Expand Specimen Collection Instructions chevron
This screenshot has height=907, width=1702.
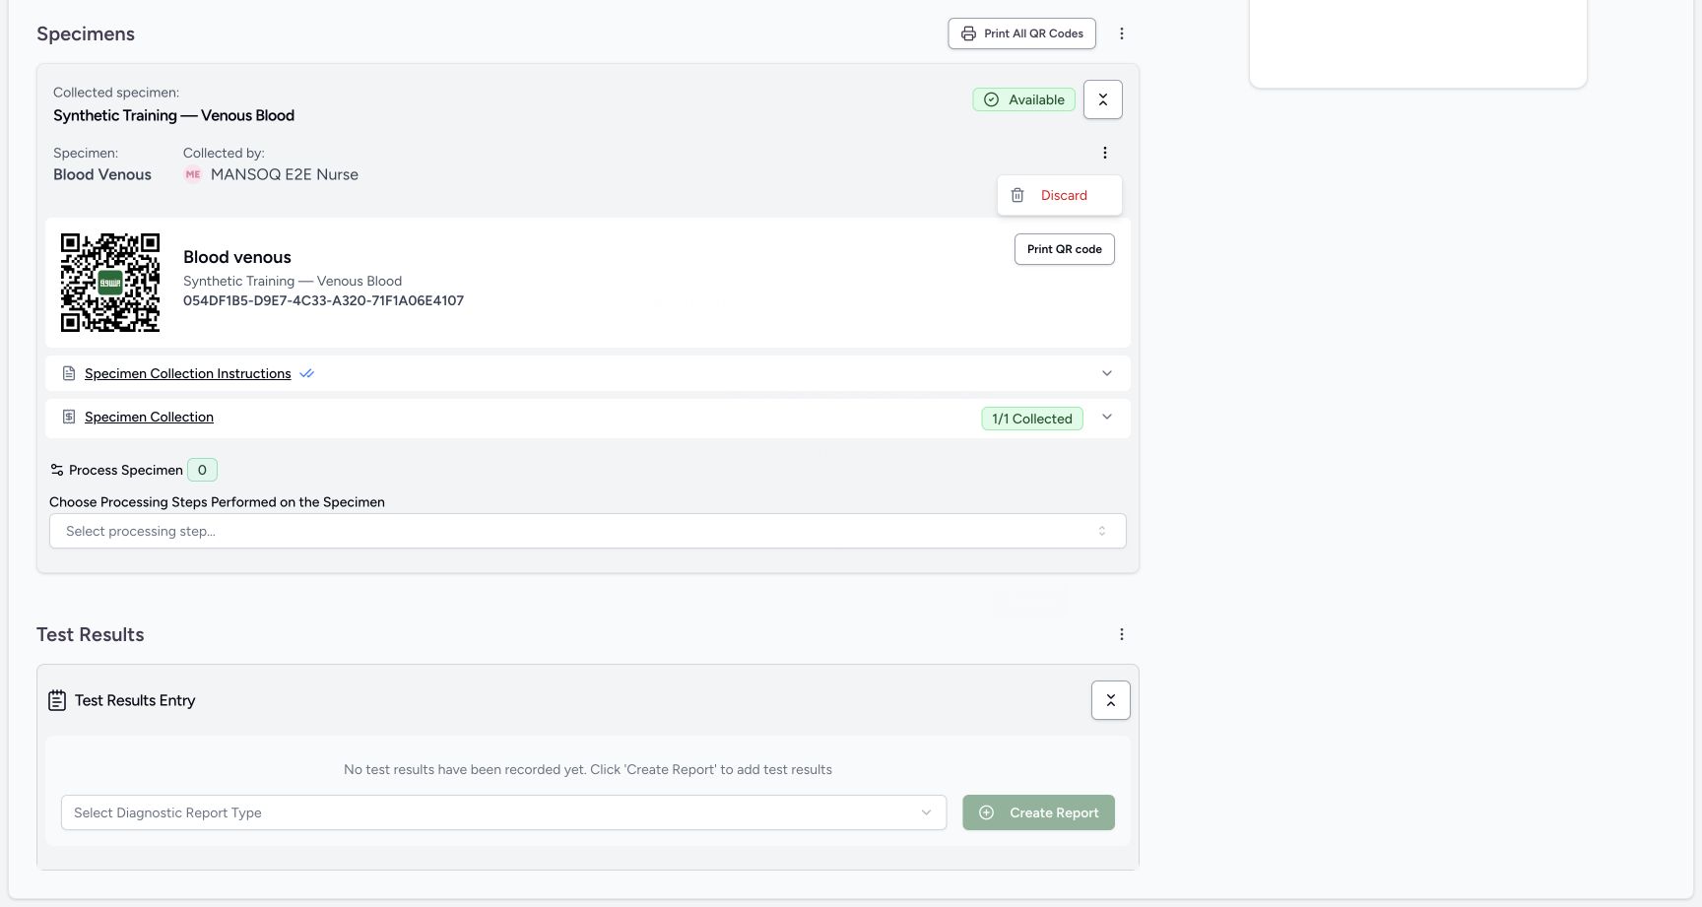click(x=1107, y=373)
